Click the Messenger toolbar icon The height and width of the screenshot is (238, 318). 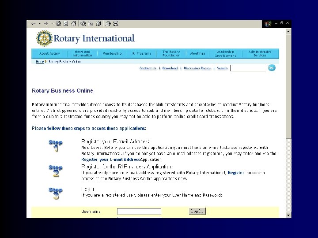(116, 24)
